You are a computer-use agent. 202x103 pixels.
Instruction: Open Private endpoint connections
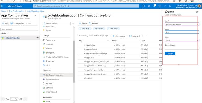(x=57, y=57)
